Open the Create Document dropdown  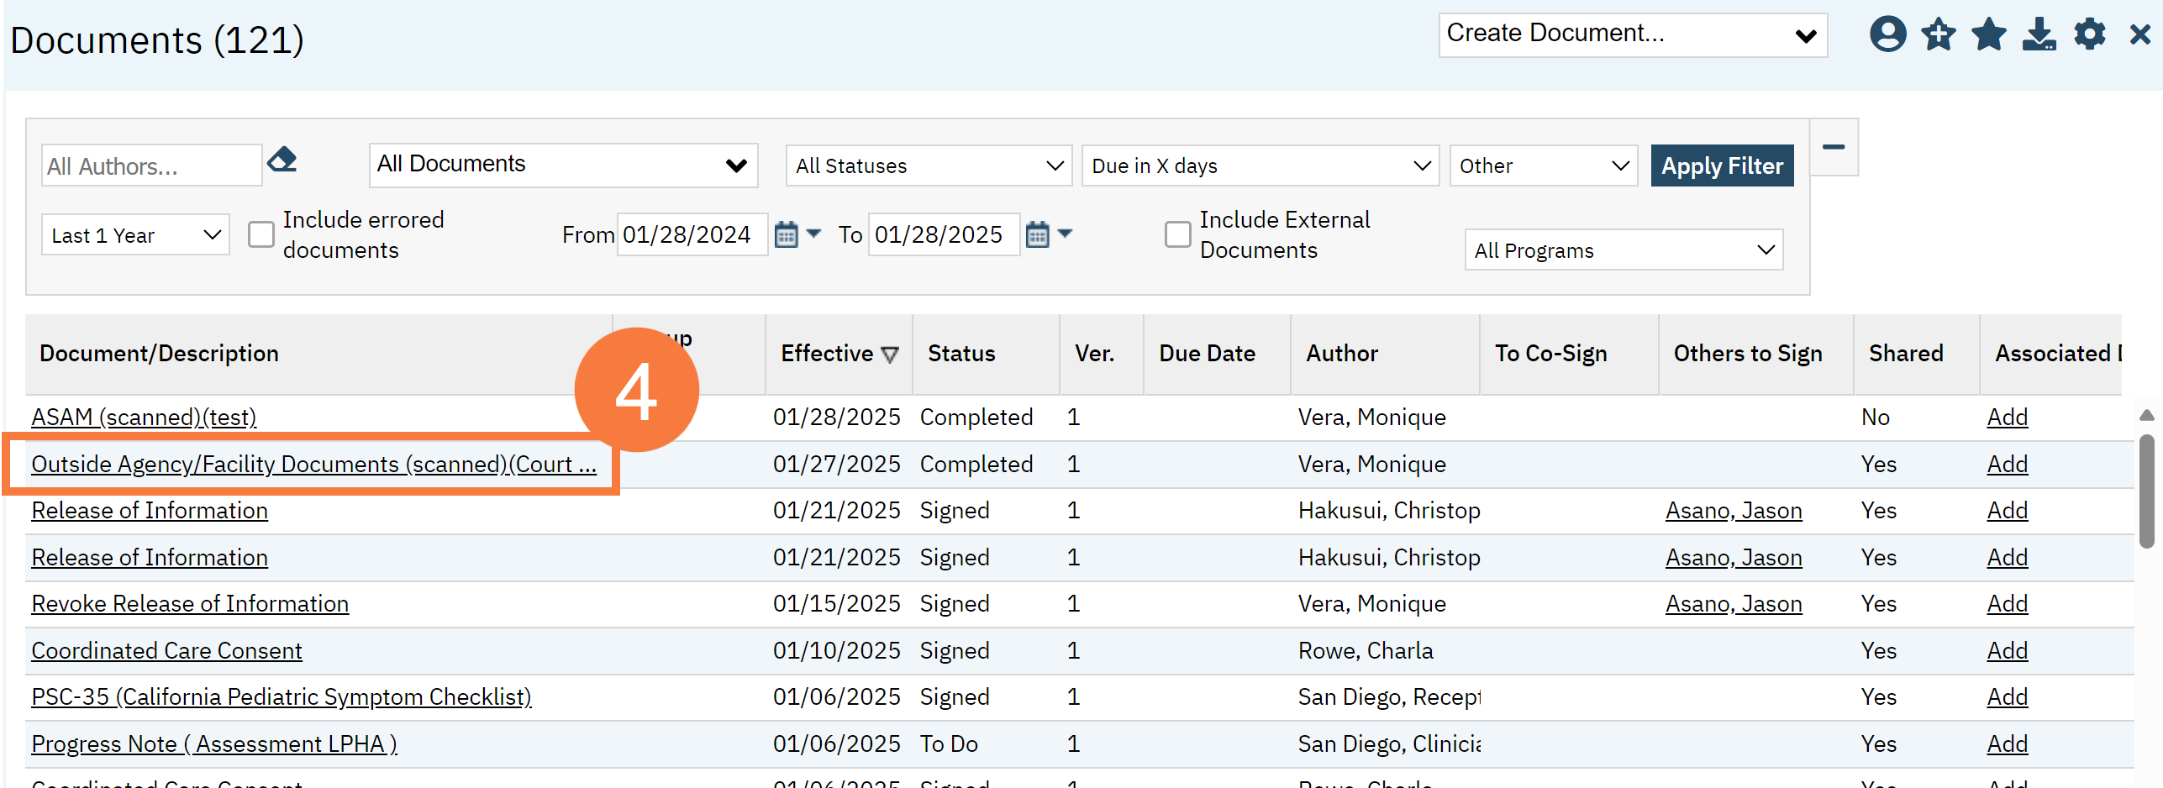pos(1632,35)
